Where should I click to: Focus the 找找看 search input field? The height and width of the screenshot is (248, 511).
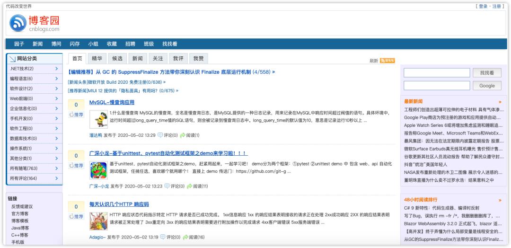point(437,73)
